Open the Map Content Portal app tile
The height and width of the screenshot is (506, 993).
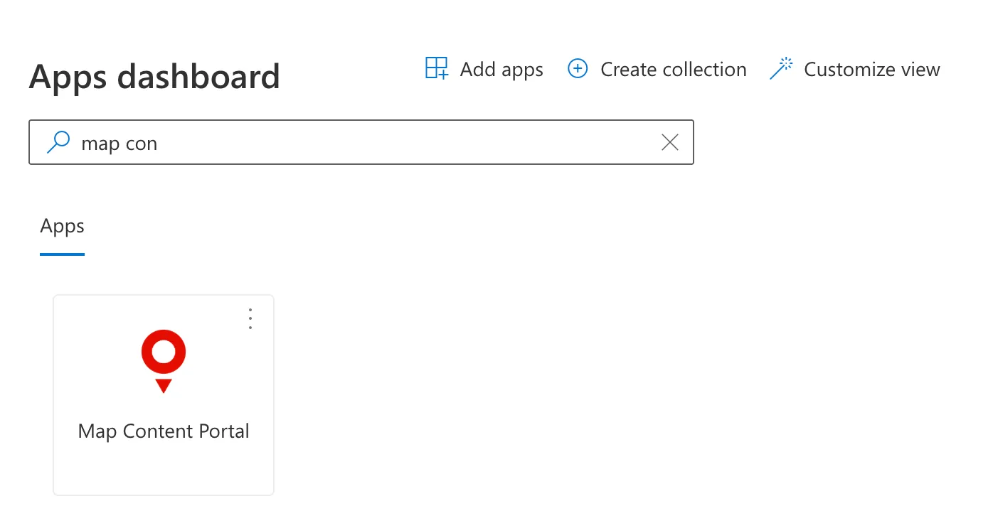pyautogui.click(x=164, y=395)
